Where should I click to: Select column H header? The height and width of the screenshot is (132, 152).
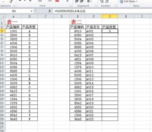[126, 16]
